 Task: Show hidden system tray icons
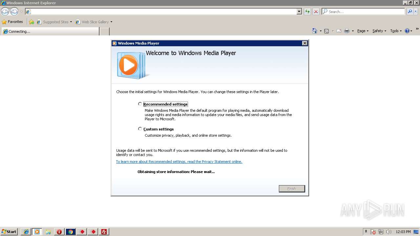tap(366, 232)
